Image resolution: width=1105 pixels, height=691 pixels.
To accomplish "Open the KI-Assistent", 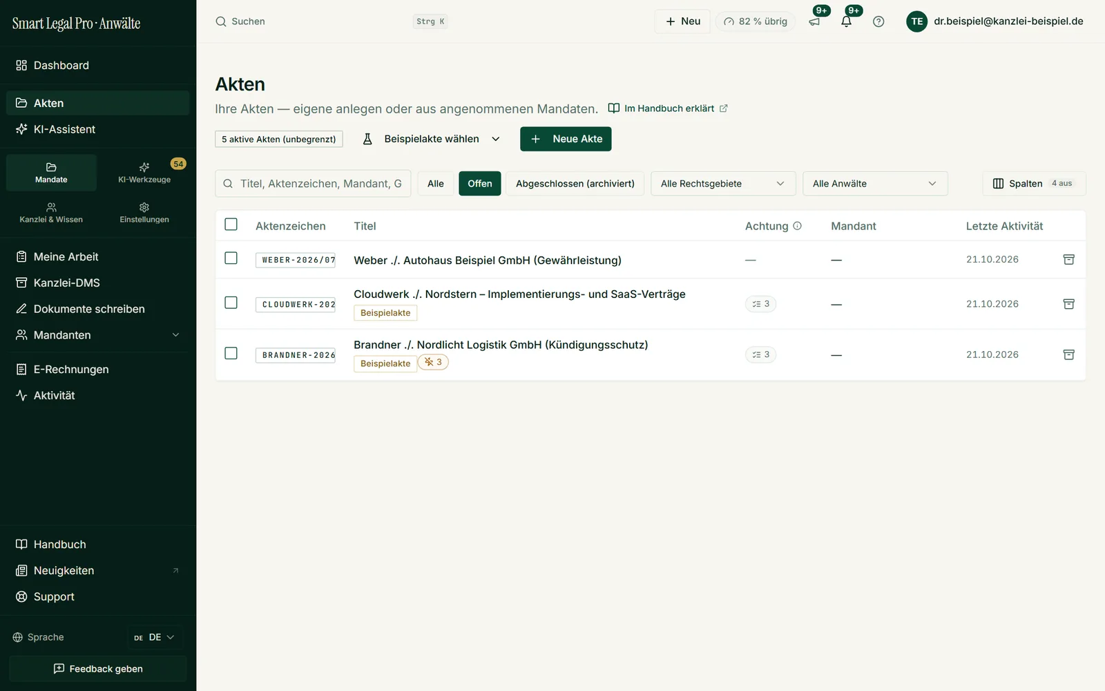I will pos(97,129).
